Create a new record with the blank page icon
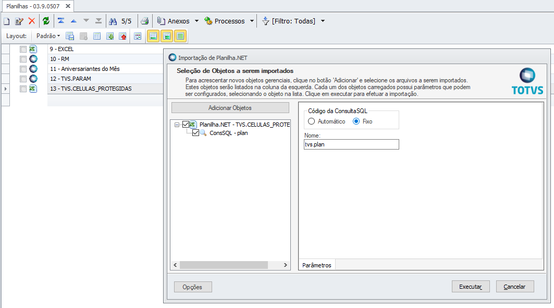 point(7,21)
